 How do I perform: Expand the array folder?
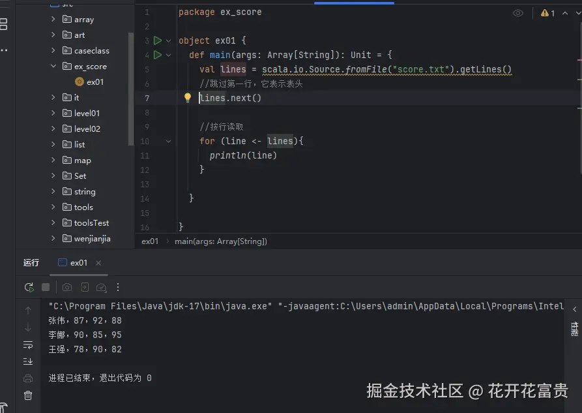pos(53,19)
